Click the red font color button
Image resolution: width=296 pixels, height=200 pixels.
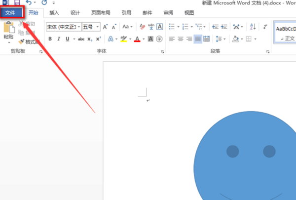click(x=137, y=39)
